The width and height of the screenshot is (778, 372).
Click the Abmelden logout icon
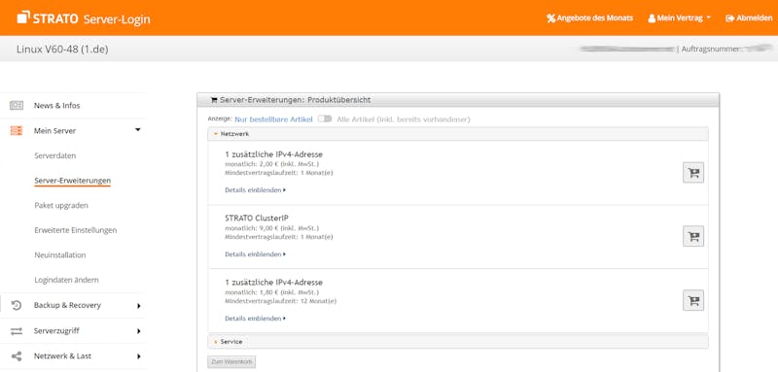729,18
